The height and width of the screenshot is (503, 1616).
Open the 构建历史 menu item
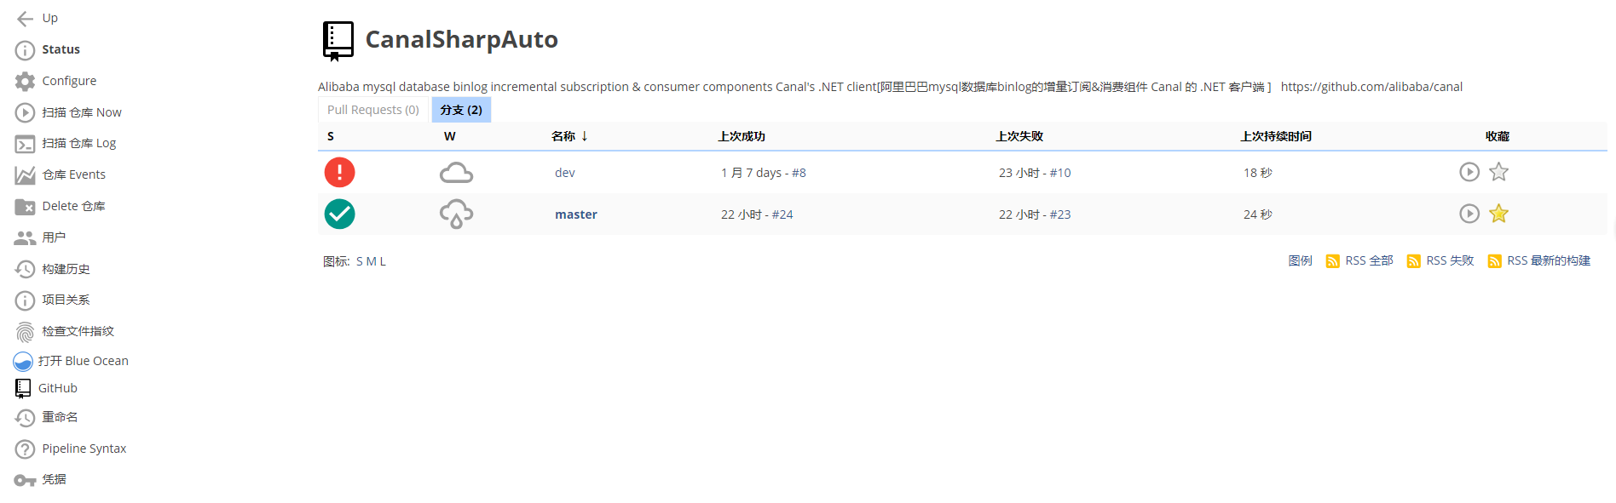click(66, 269)
